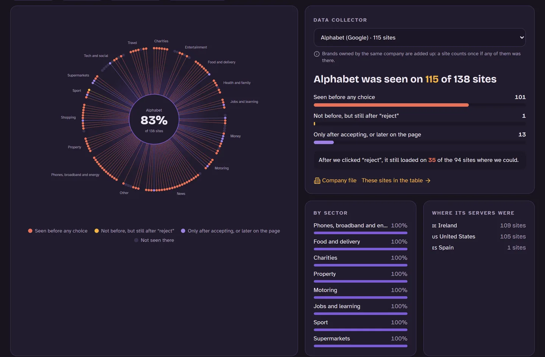Click the 'Travel' label on the radial chart

click(132, 43)
